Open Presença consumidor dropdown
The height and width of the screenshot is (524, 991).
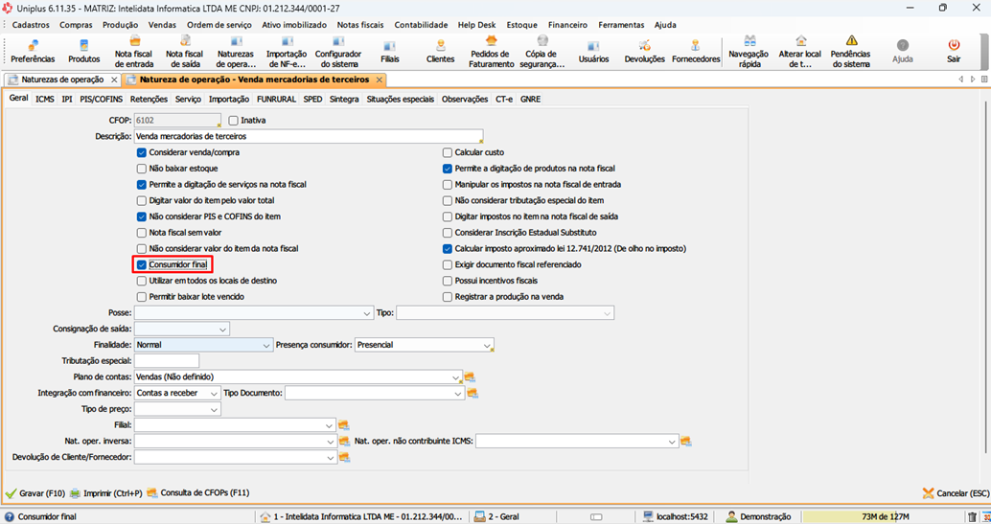tap(487, 345)
